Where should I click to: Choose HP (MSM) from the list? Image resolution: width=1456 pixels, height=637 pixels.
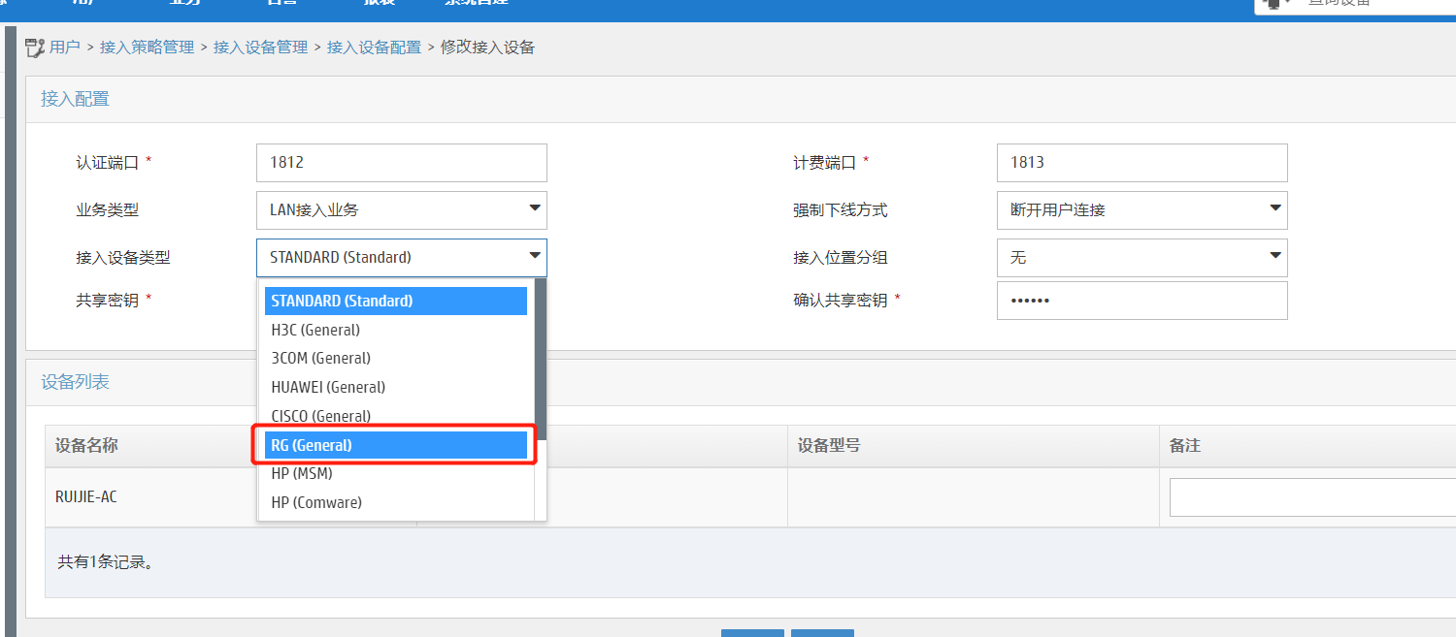pyautogui.click(x=396, y=473)
